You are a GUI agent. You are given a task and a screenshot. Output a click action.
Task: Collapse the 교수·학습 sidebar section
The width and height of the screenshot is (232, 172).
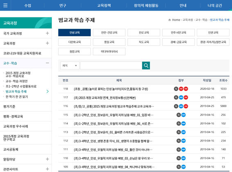[x=47, y=63]
